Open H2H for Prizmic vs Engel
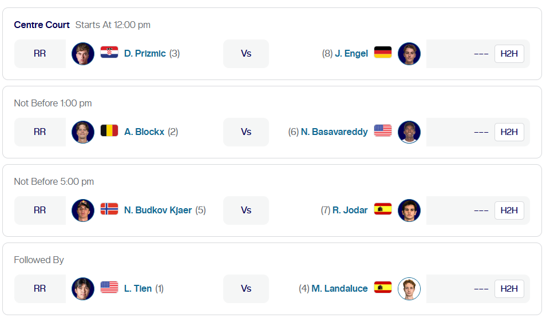 click(x=509, y=54)
